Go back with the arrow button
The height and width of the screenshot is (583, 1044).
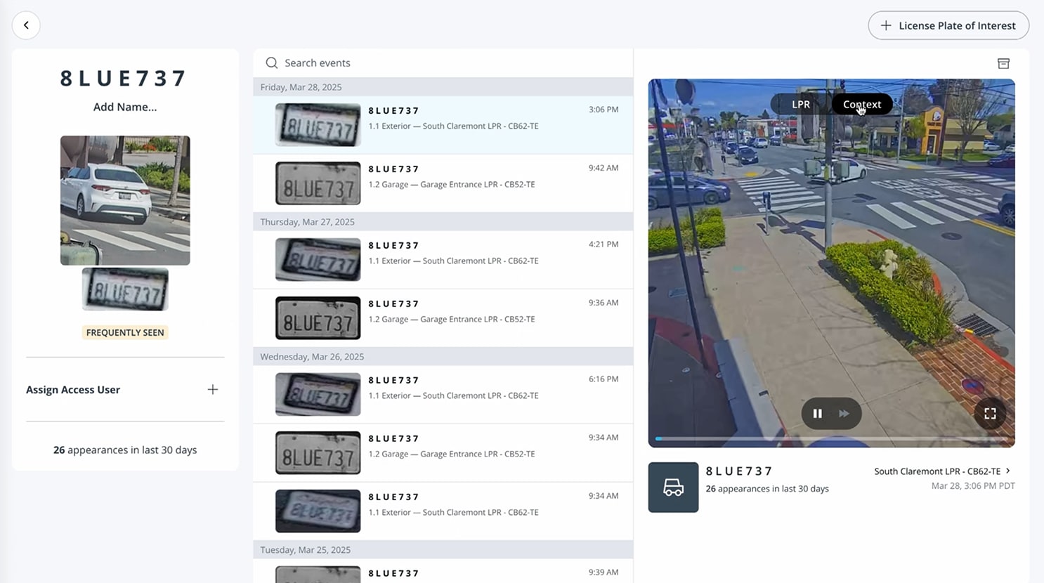(26, 25)
